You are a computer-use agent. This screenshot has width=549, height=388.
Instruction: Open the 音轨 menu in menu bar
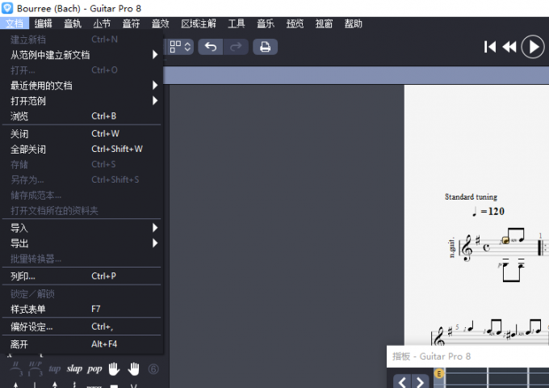[73, 23]
